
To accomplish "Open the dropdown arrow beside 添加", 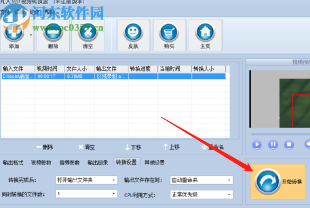I will point(31,35).
